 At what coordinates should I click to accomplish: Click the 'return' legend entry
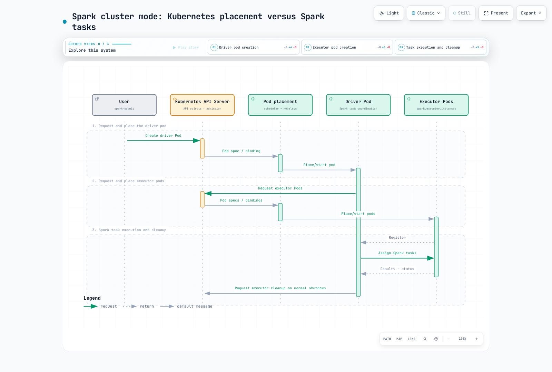(139, 306)
